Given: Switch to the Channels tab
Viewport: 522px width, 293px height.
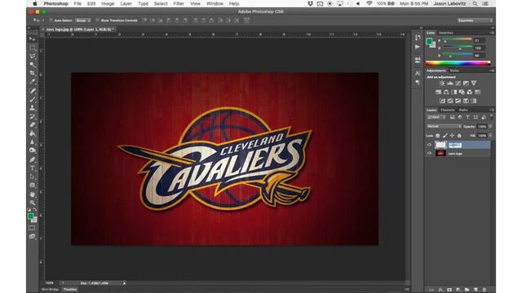Looking at the screenshot, I should 448,110.
